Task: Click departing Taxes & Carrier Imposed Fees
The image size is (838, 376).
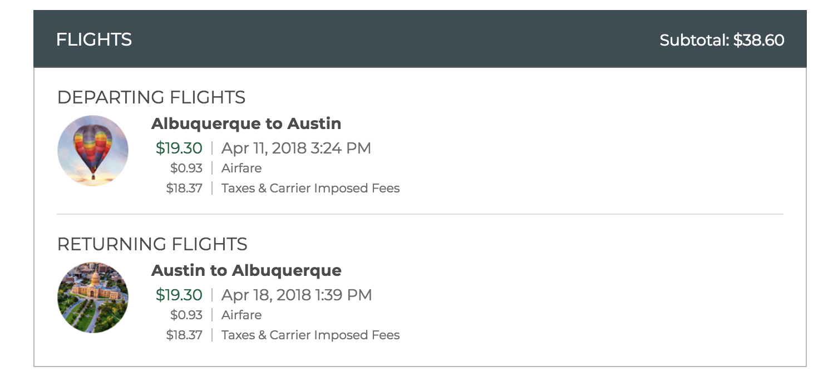Action: point(310,188)
